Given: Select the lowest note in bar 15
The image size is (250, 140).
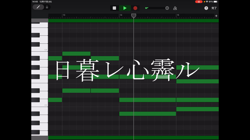Looking at the screenshot, I should click(x=198, y=109).
